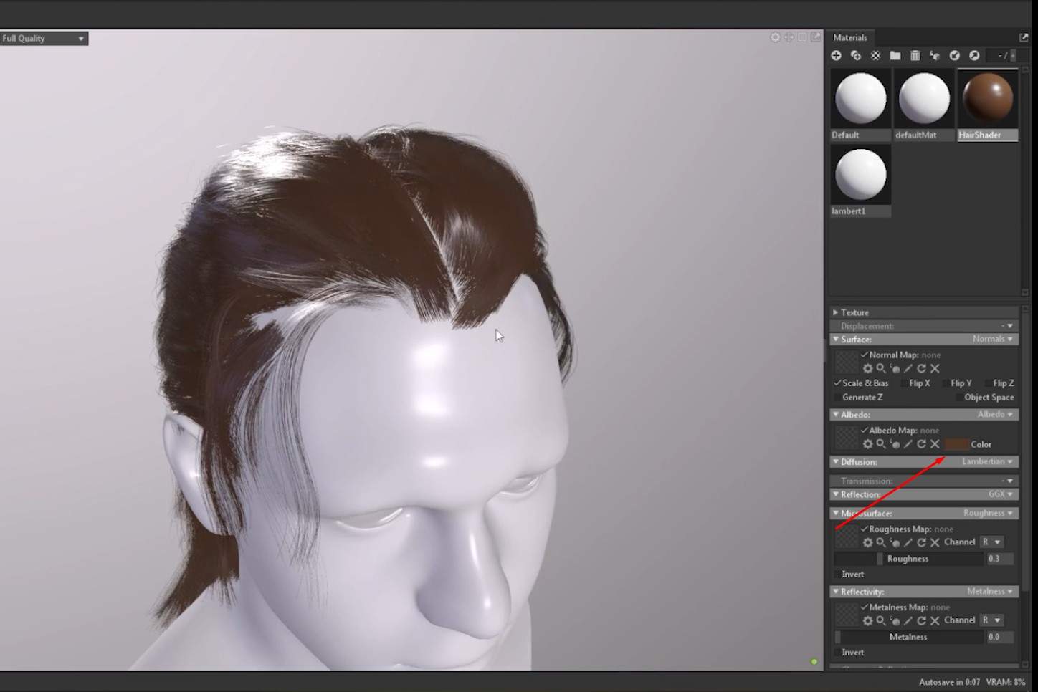Switch to the Materials tab
This screenshot has width=1038, height=692.
850,37
